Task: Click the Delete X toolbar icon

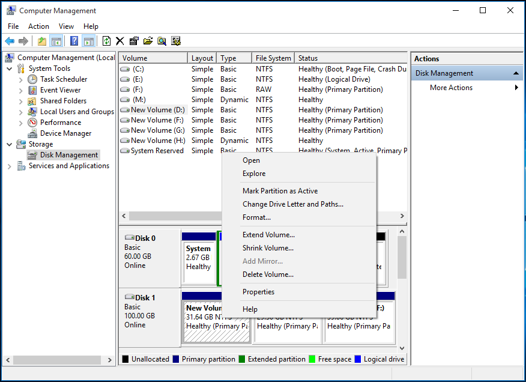Action: [x=119, y=41]
